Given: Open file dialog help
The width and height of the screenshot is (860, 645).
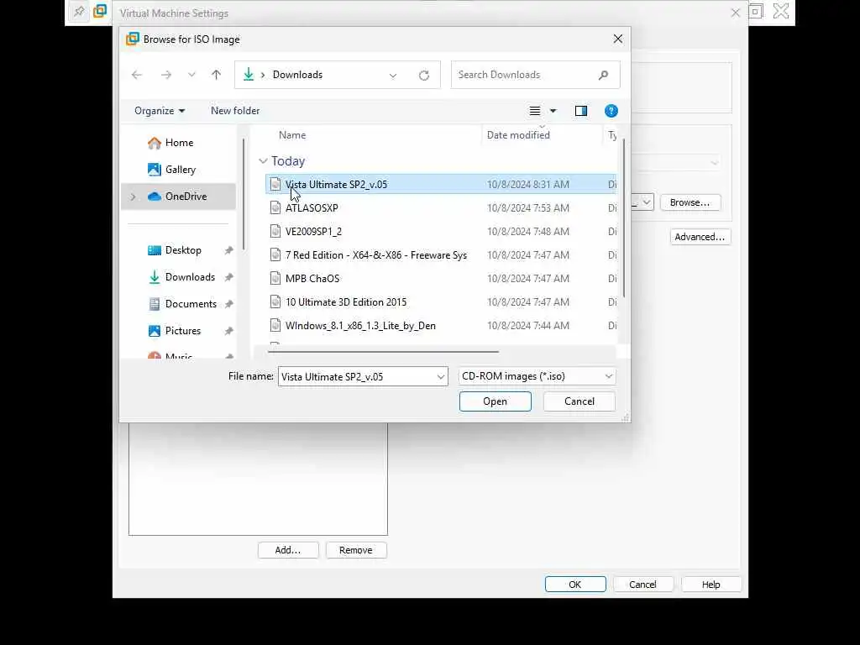Looking at the screenshot, I should (611, 111).
